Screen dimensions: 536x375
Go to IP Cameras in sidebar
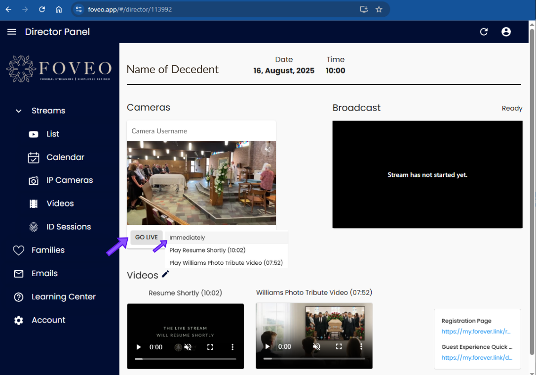click(70, 180)
